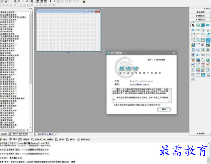211x164 pixels.
Task: Select the pen edit component icon
Action: click(203, 30)
